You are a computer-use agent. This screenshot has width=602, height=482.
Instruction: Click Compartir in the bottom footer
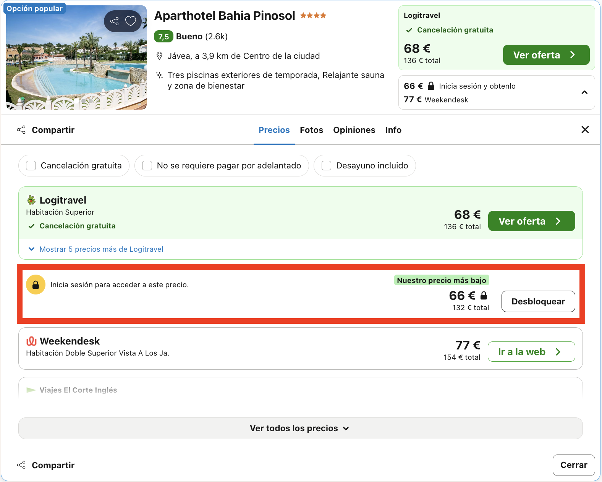click(x=46, y=465)
